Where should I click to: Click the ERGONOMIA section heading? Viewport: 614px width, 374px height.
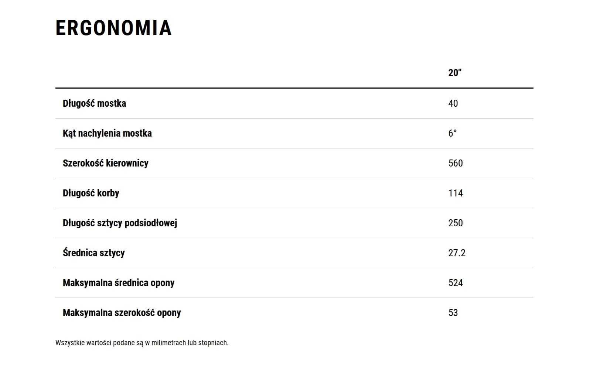[x=113, y=28]
